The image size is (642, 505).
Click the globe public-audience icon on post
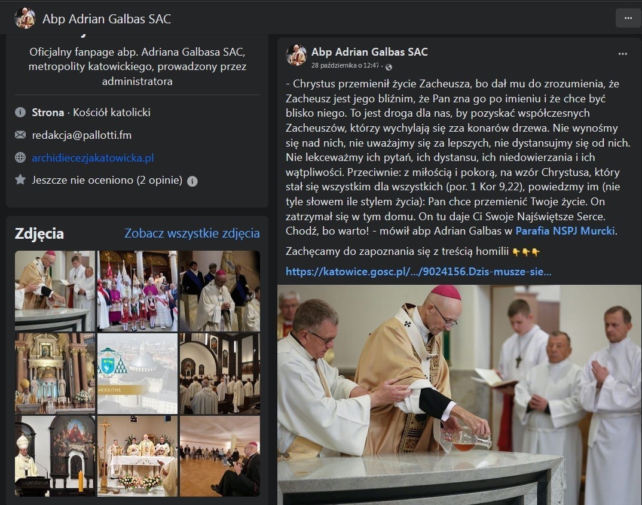(389, 67)
